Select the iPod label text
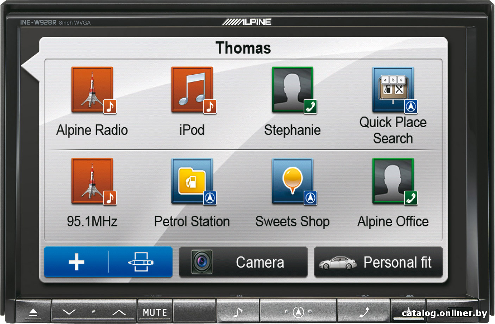The height and width of the screenshot is (324, 495). [192, 130]
